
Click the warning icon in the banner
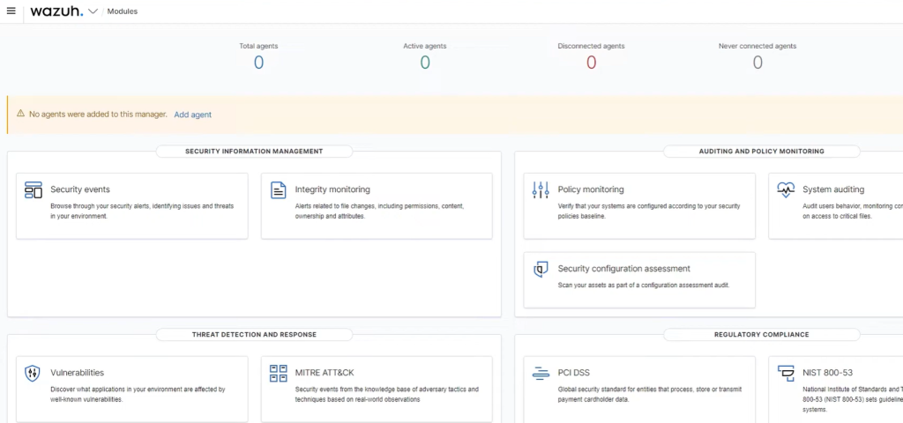coord(20,114)
